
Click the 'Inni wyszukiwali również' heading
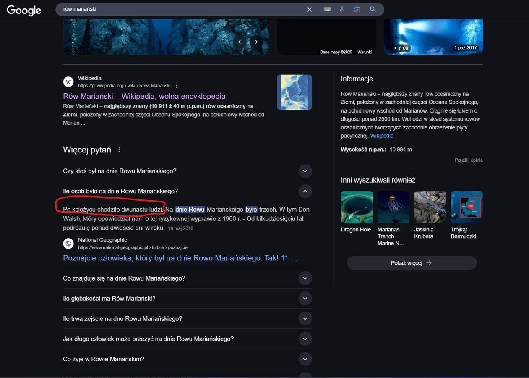coord(378,180)
